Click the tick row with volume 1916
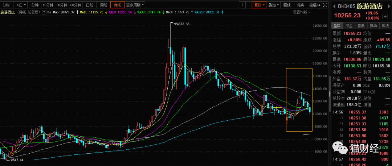The image size is (392, 166). (361, 129)
